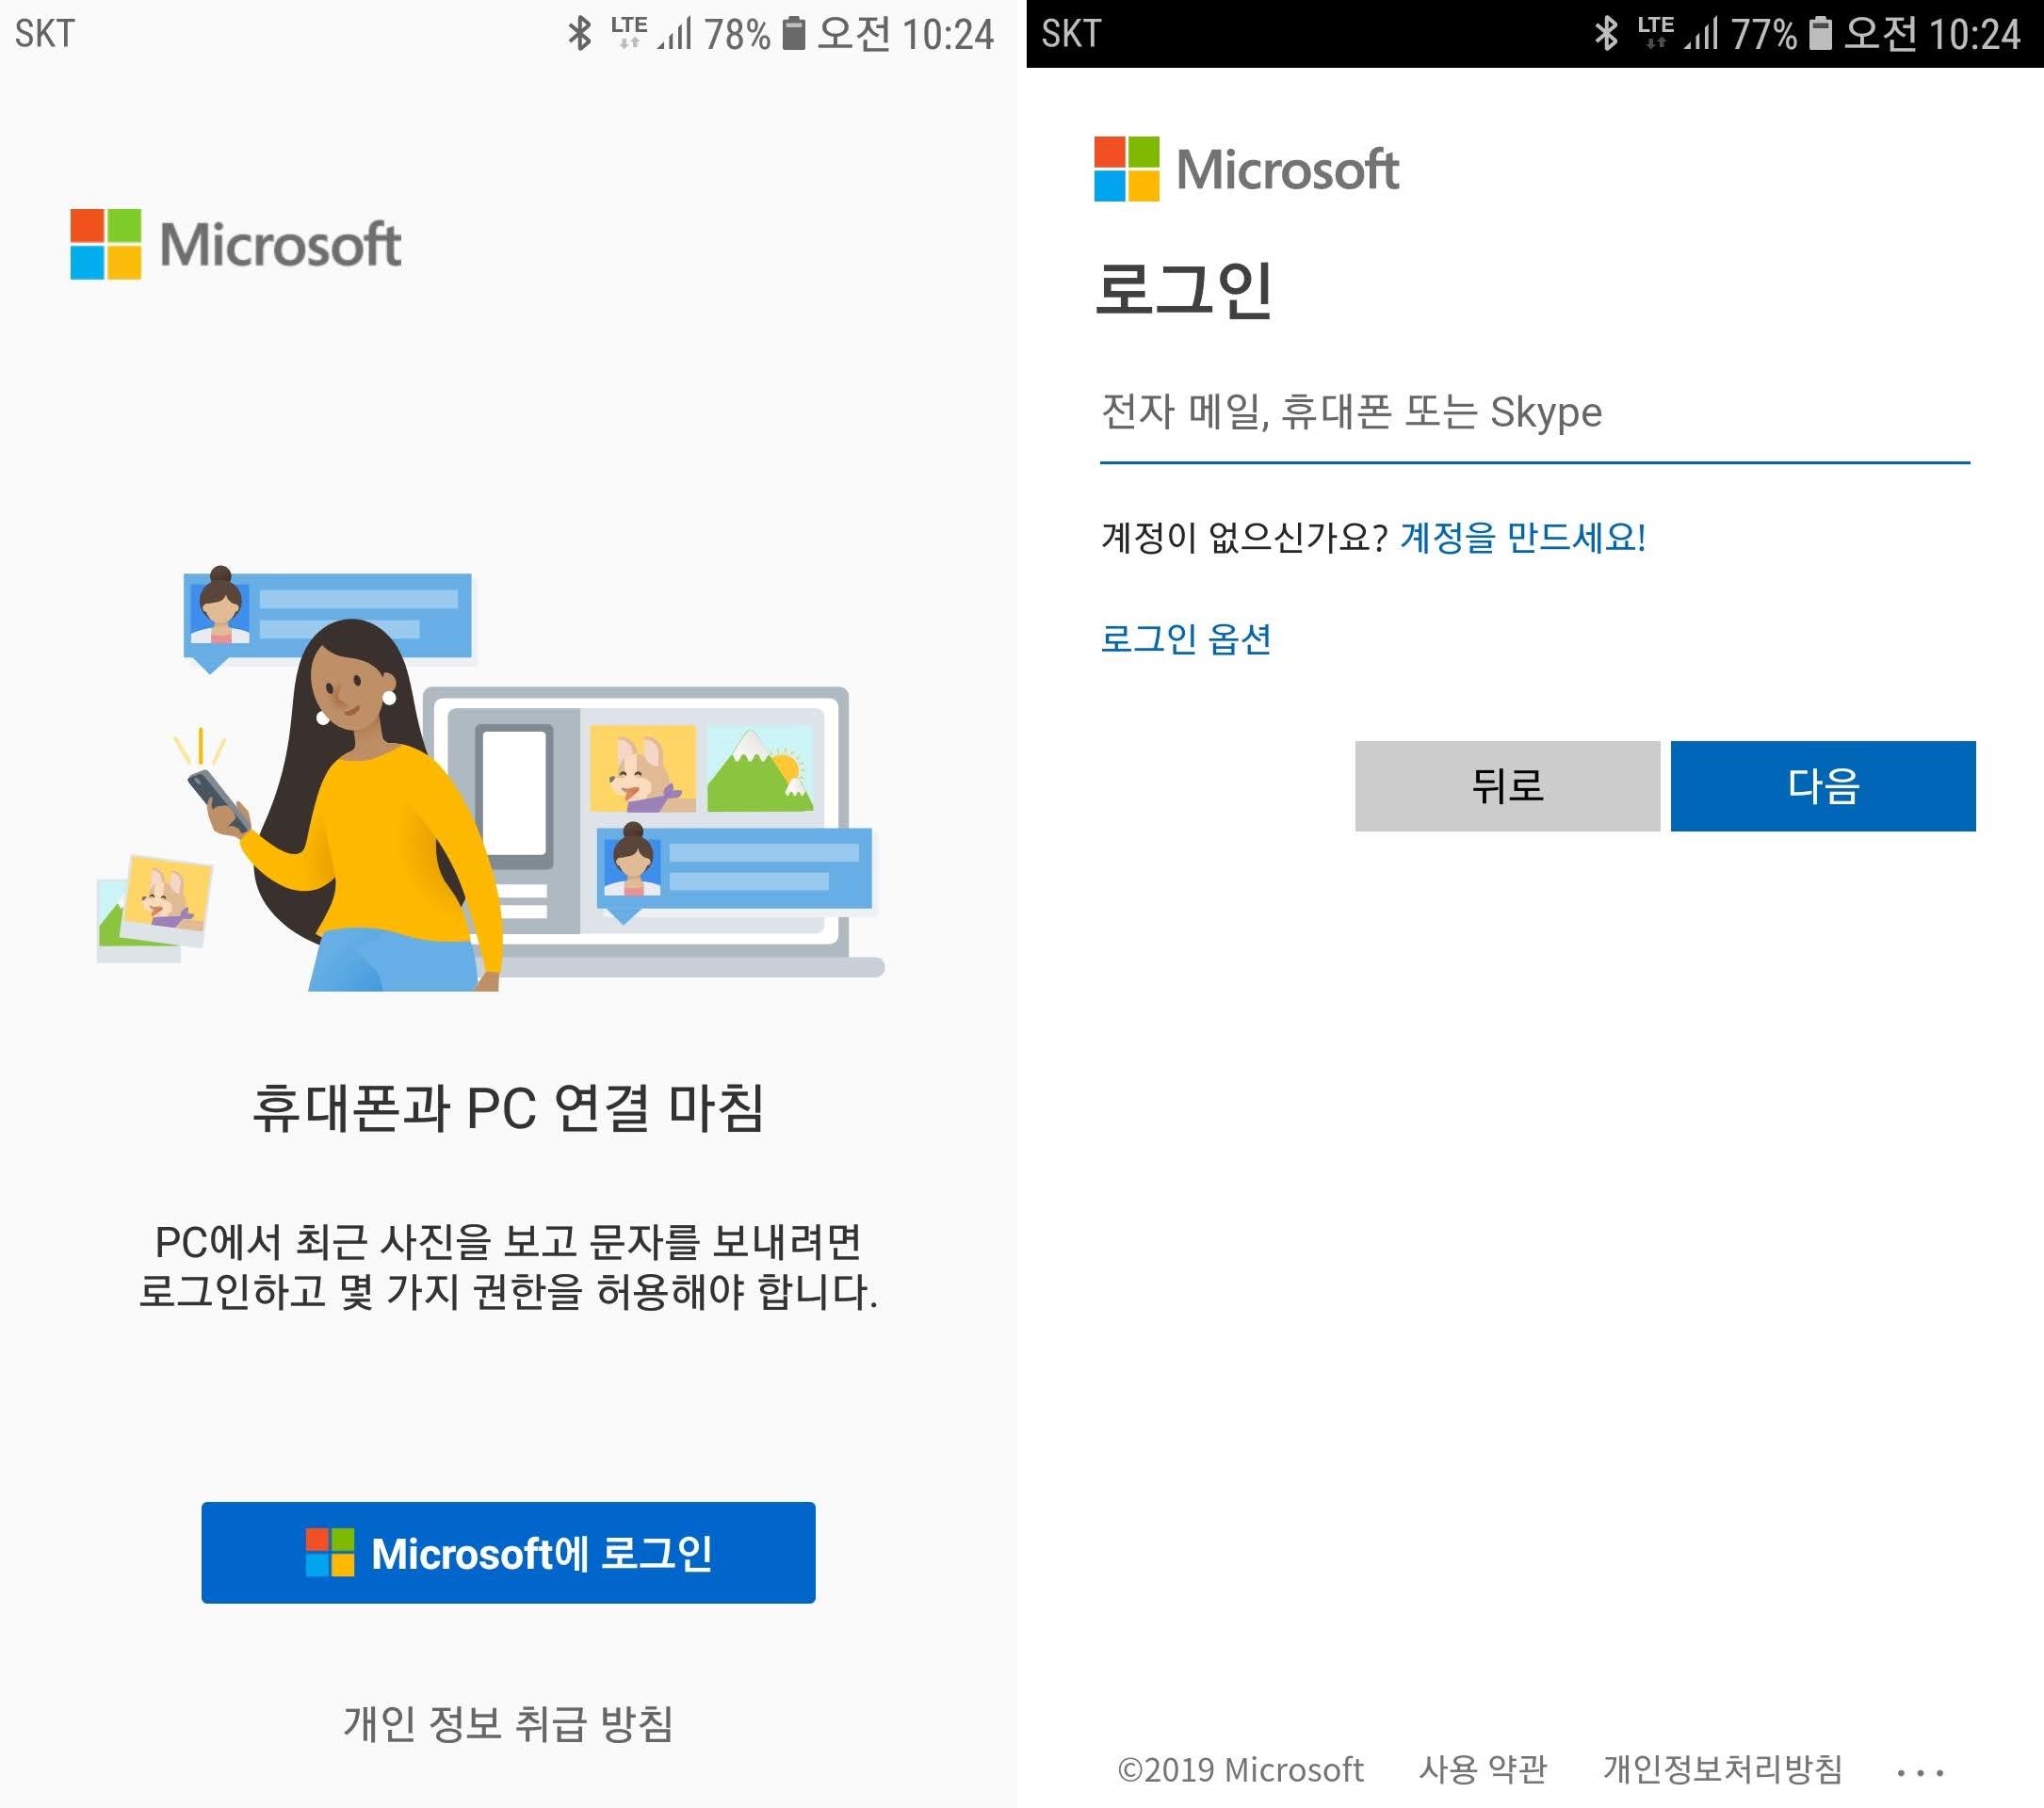The image size is (2044, 1808).
Task: Open the 계정을 만드세요! link
Action: tap(1522, 538)
